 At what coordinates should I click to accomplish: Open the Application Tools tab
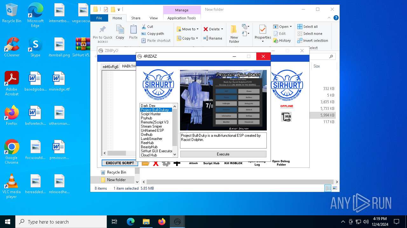[x=182, y=18]
